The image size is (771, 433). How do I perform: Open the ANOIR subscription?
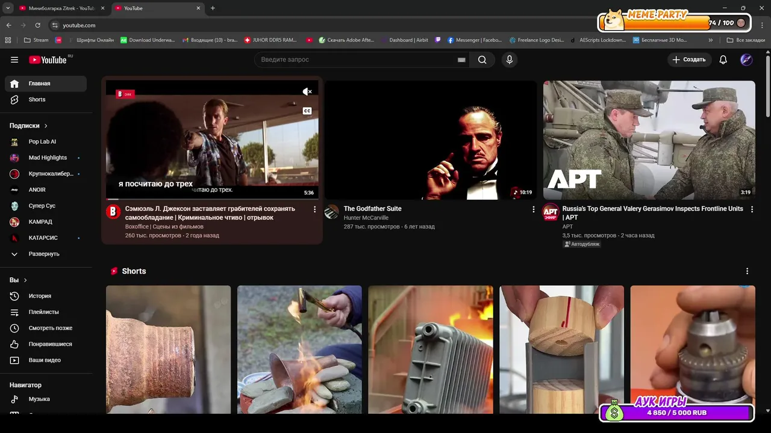coord(46,189)
